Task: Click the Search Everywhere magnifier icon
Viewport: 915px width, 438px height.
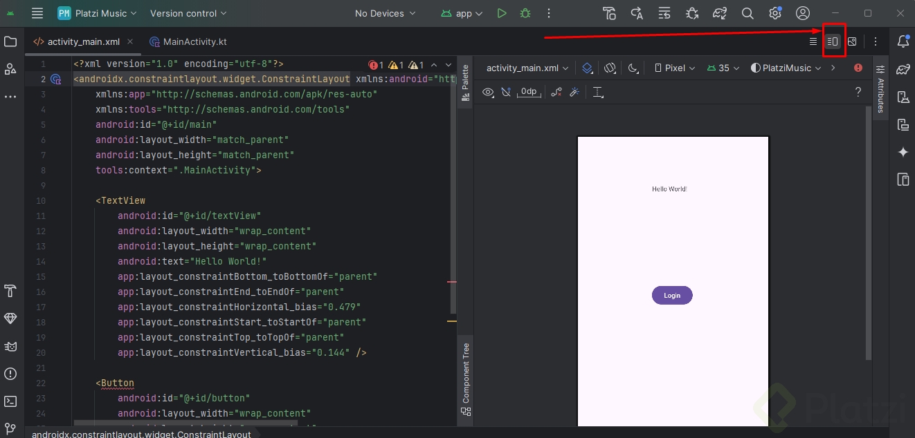Action: point(748,13)
